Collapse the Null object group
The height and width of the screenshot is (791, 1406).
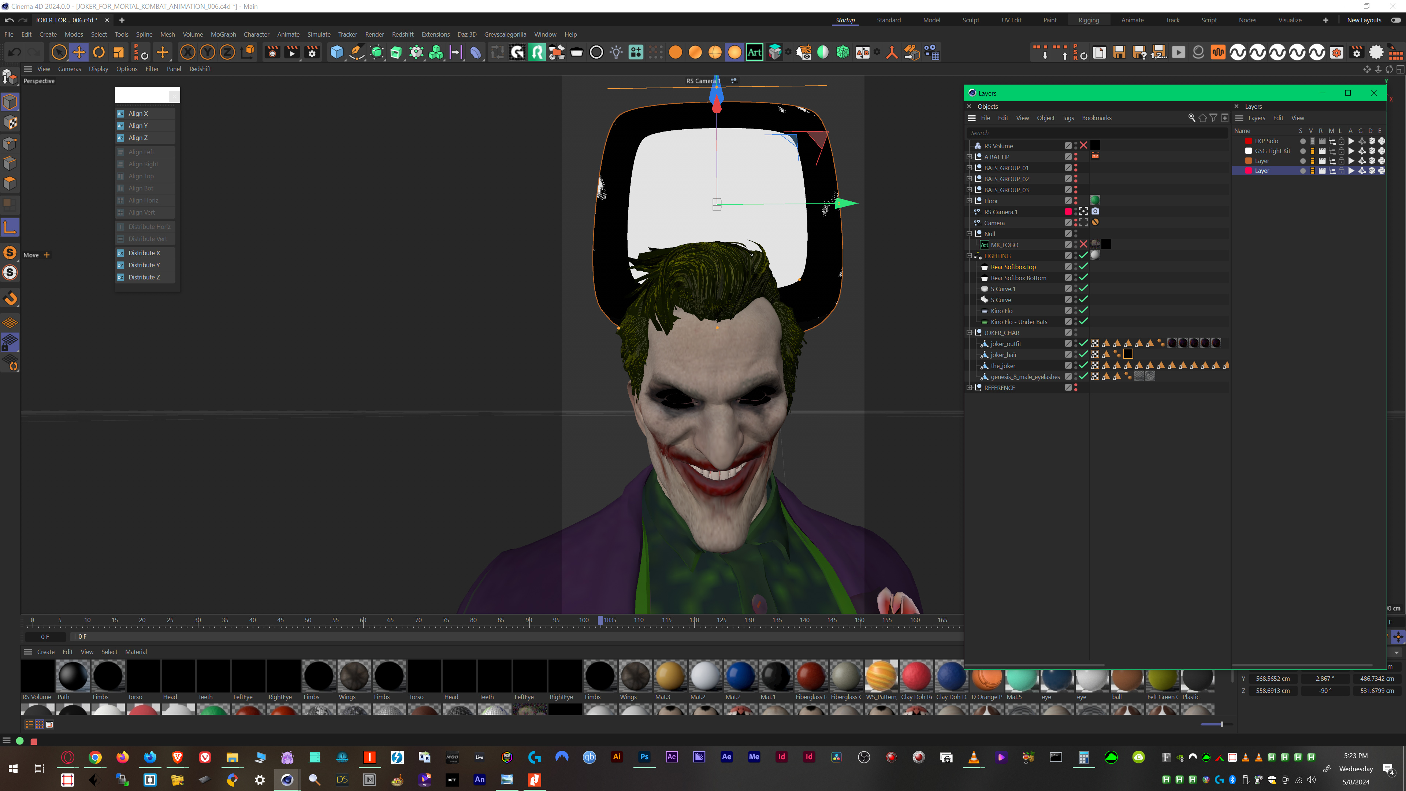(969, 234)
